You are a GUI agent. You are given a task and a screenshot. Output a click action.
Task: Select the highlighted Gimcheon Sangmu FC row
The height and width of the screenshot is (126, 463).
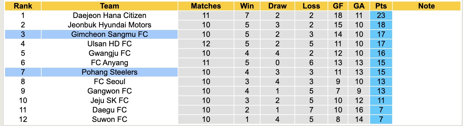point(110,34)
